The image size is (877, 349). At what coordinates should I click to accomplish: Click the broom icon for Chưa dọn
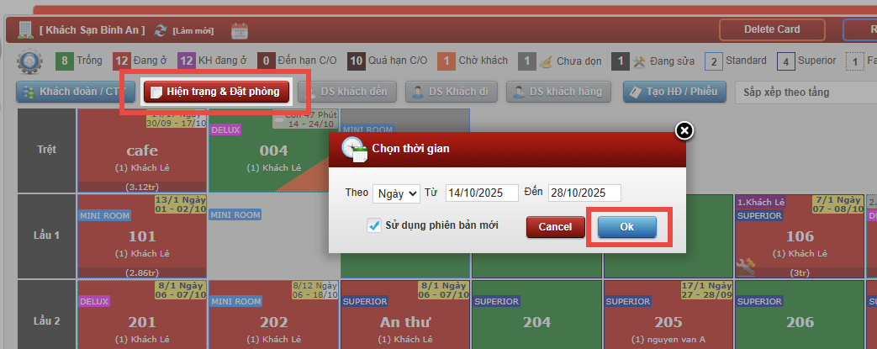tap(547, 61)
